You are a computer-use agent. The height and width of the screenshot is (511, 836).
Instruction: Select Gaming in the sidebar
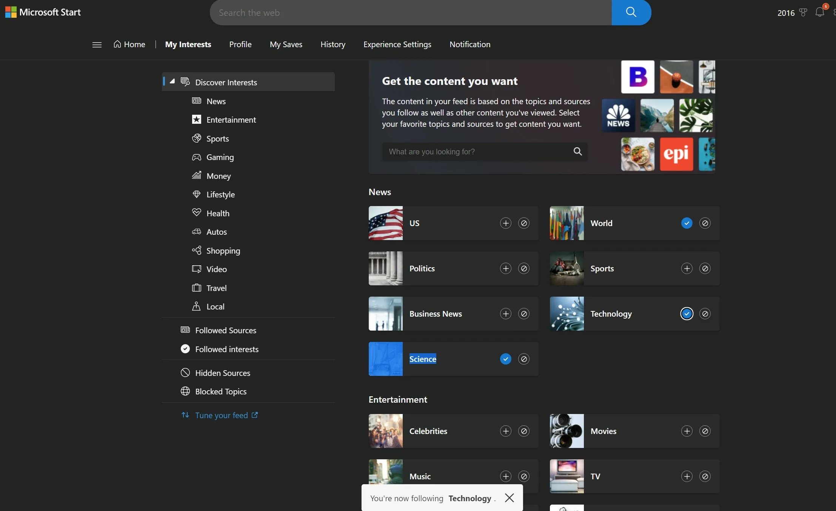point(220,157)
